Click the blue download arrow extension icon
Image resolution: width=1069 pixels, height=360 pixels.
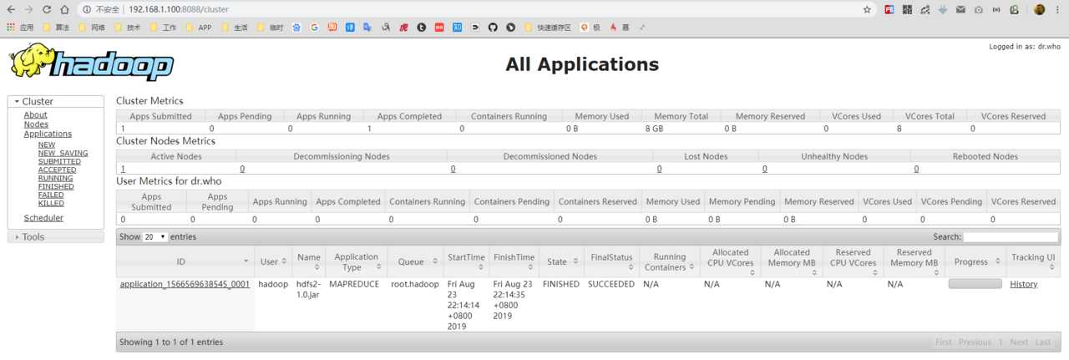click(x=943, y=9)
